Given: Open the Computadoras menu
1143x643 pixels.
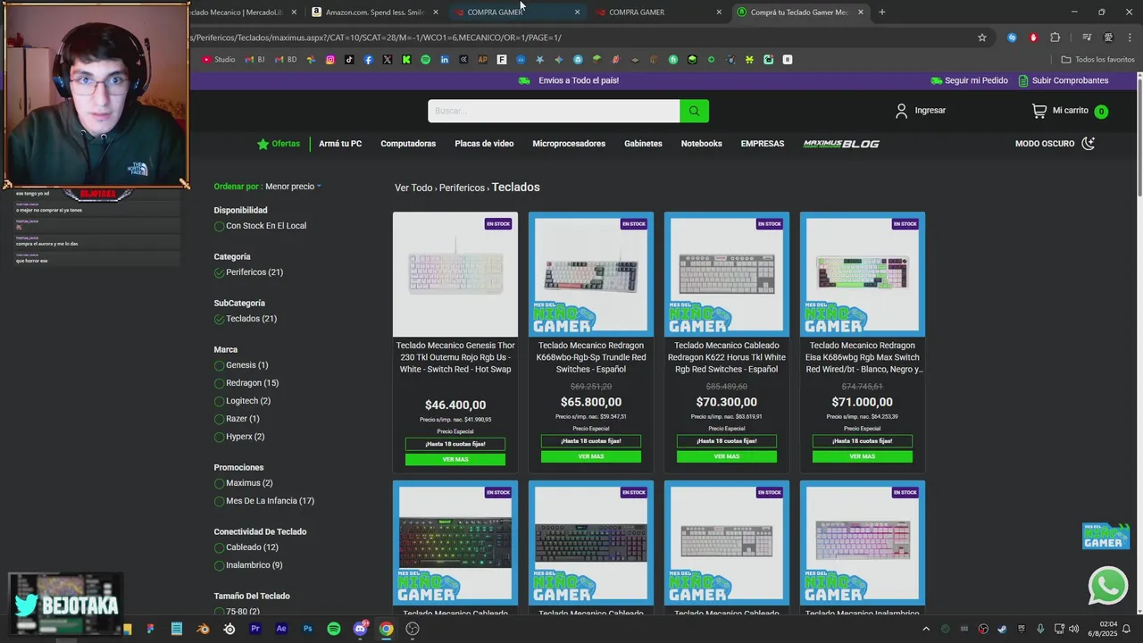Looking at the screenshot, I should coord(408,144).
